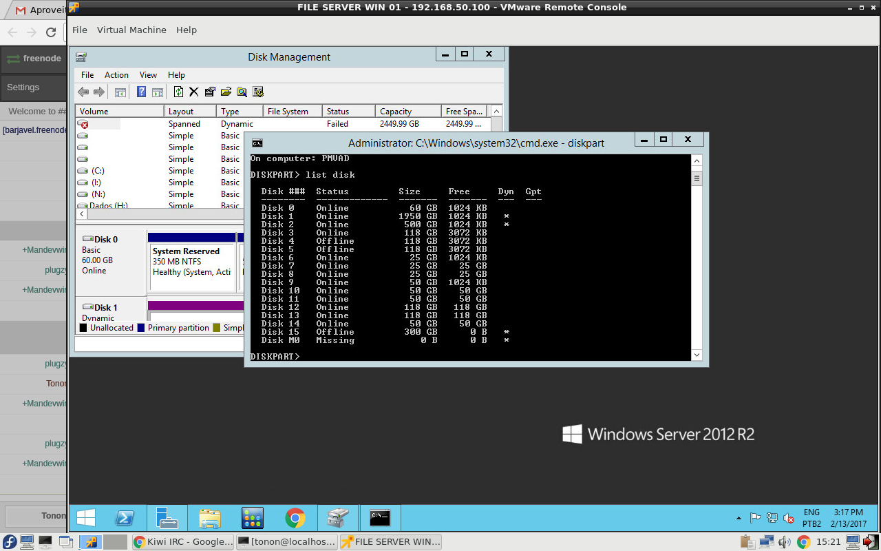
Task: Click the cmd window scroll down arrow
Action: click(x=697, y=355)
